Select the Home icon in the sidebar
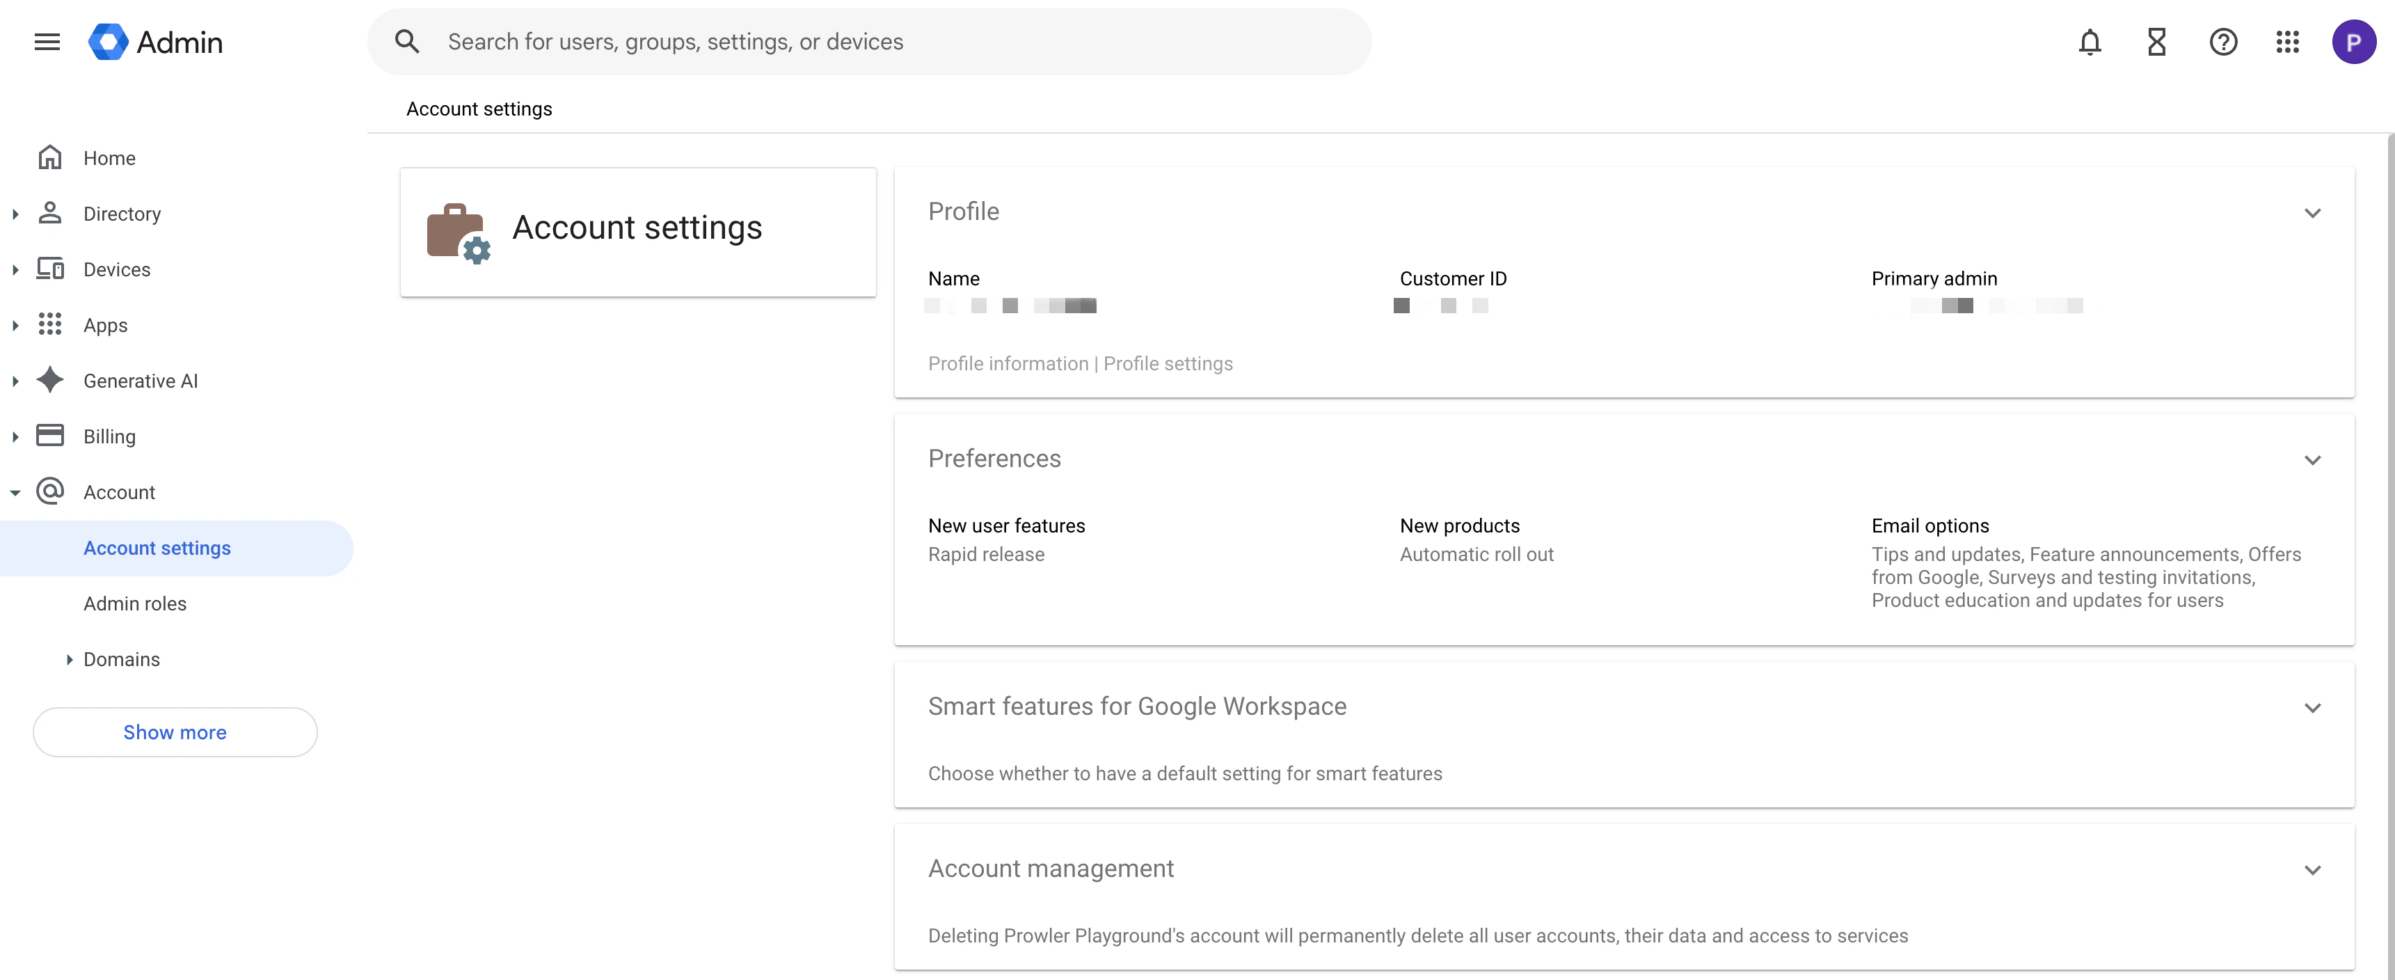Screen dimensions: 2395x980 pos(49,157)
